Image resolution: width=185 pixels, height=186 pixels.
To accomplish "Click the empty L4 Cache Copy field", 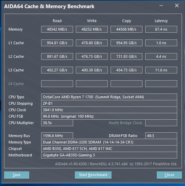I will point(127,84).
